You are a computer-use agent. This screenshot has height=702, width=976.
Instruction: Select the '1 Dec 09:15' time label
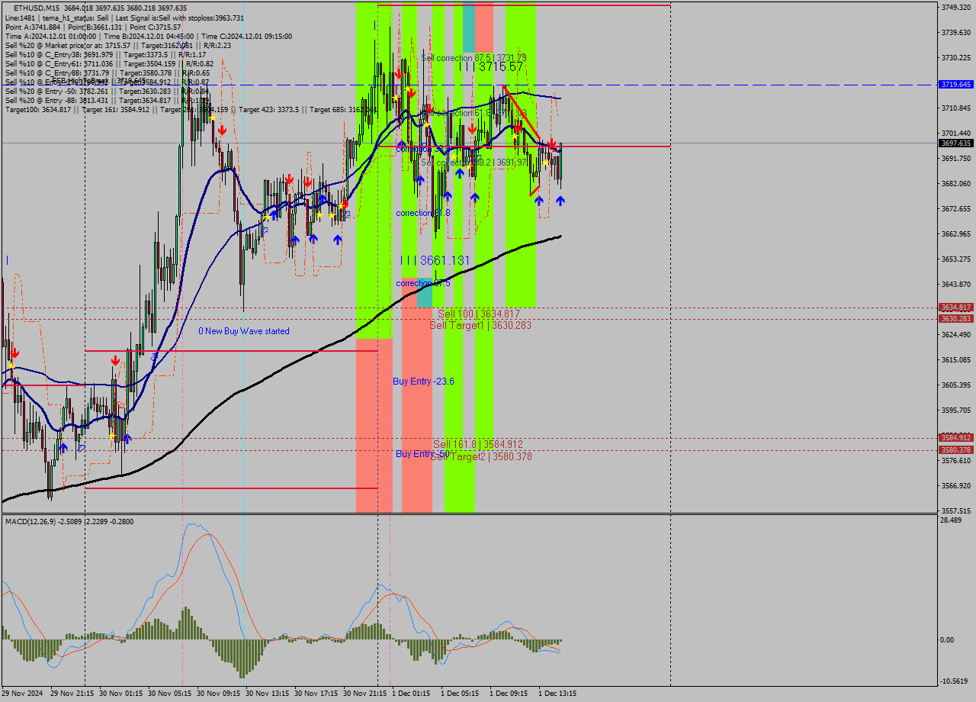(509, 694)
